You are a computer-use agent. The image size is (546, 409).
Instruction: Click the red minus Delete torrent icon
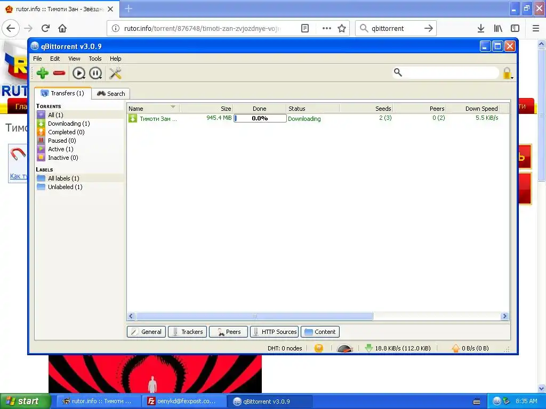click(x=59, y=73)
